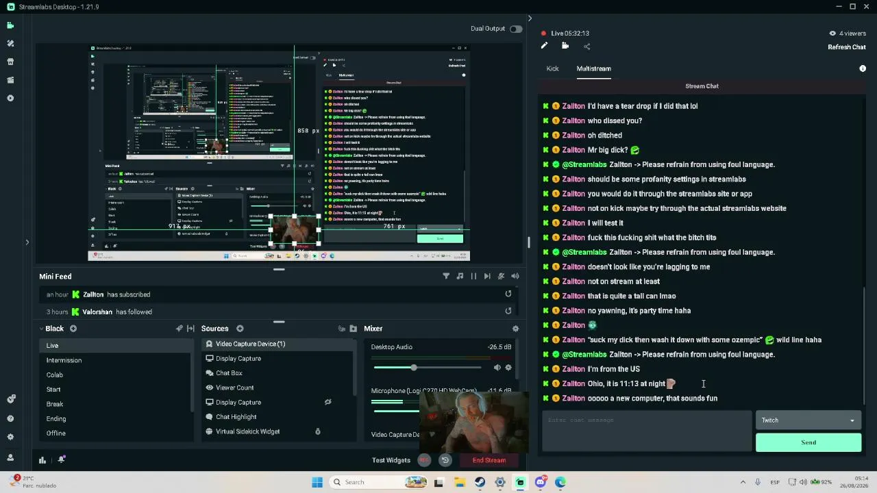Toggle the mute alerts icon in Mini Feed

501,276
